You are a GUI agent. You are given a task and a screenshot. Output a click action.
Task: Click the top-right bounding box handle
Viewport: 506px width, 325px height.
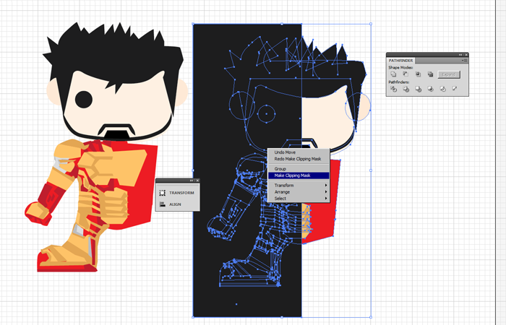[x=371, y=24]
